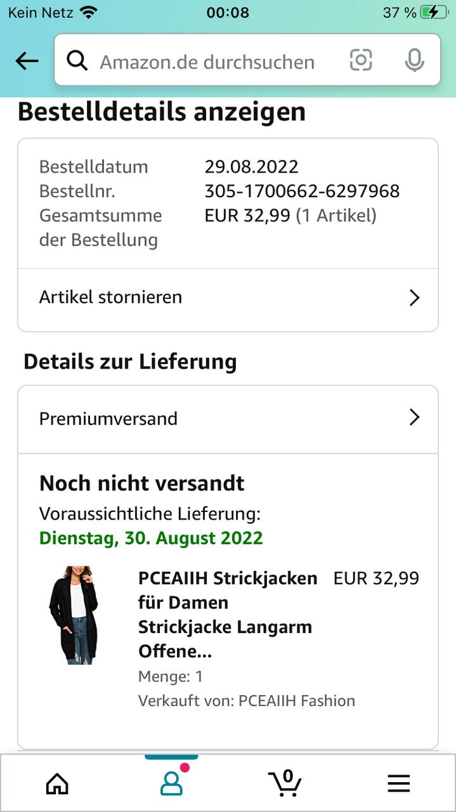Tap the magnifying glass search icon

tap(77, 61)
